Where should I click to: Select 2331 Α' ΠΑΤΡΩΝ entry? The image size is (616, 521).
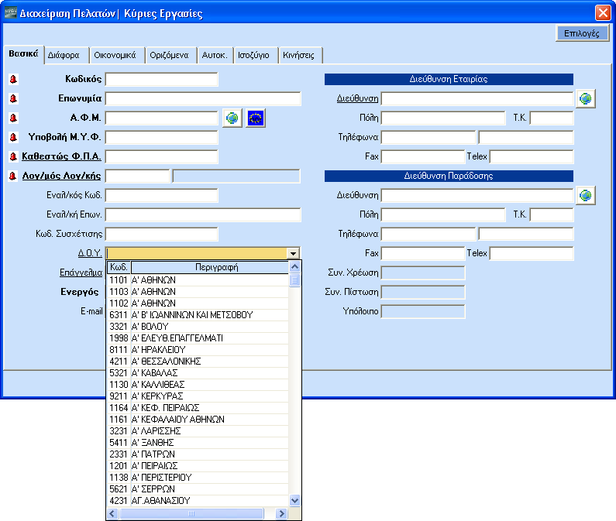tap(198, 454)
